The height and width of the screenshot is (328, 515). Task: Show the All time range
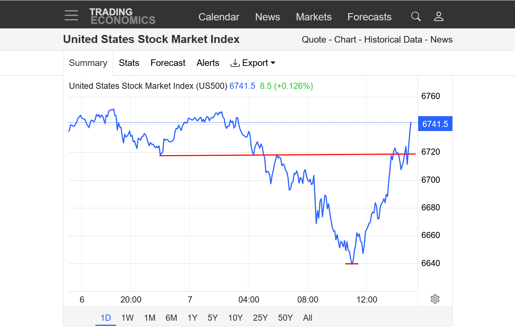308,318
